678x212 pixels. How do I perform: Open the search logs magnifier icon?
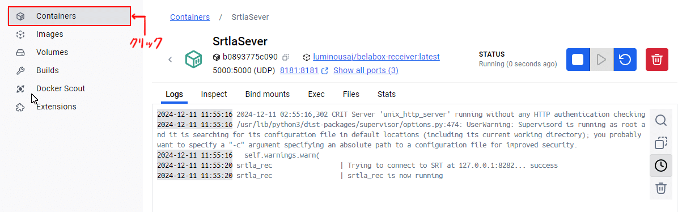coord(660,120)
